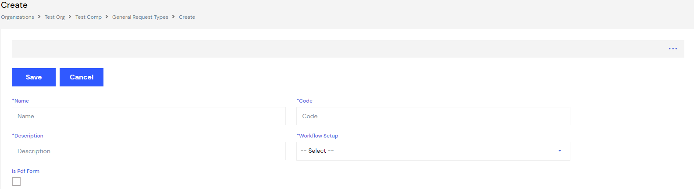
Task: Click the *Description field label
Action: tap(28, 136)
